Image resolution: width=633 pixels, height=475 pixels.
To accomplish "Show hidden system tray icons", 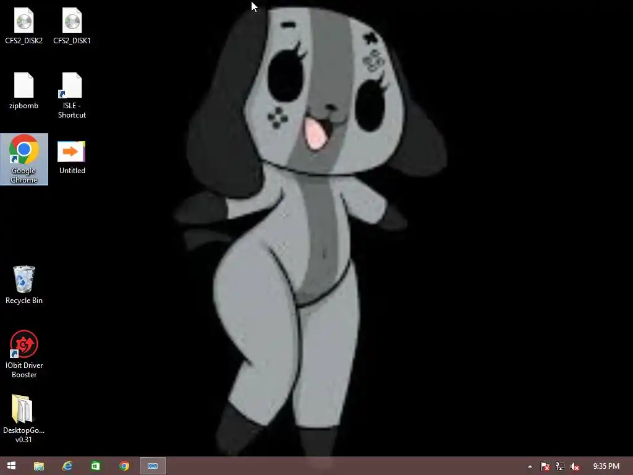I will pos(530,466).
